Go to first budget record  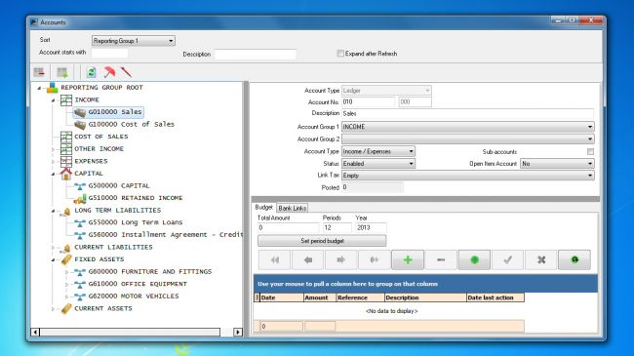click(x=274, y=259)
